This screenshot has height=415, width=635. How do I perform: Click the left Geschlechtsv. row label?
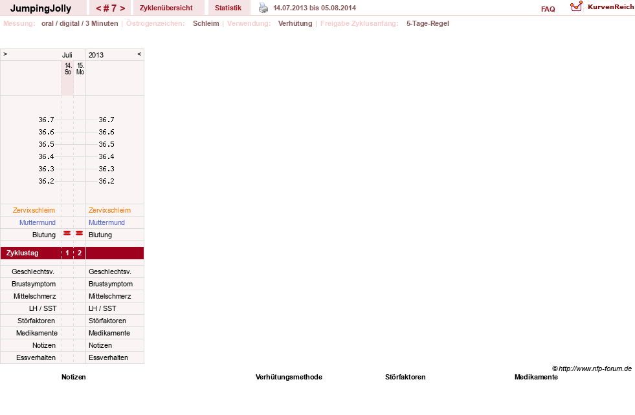(x=33, y=271)
